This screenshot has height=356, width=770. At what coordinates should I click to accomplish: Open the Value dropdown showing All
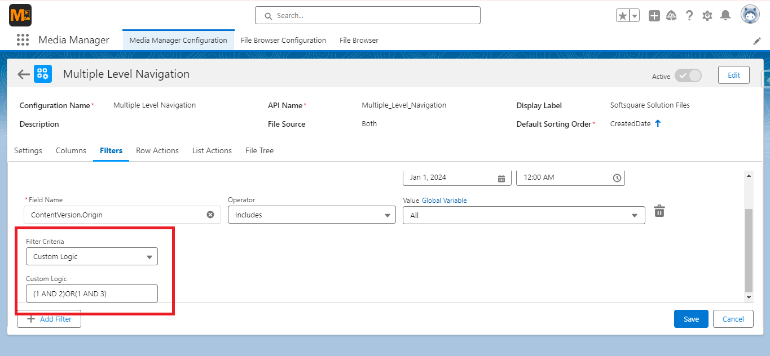524,215
